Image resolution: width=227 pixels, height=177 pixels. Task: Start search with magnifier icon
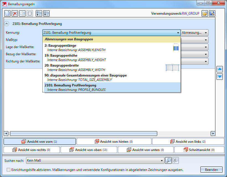(168, 160)
